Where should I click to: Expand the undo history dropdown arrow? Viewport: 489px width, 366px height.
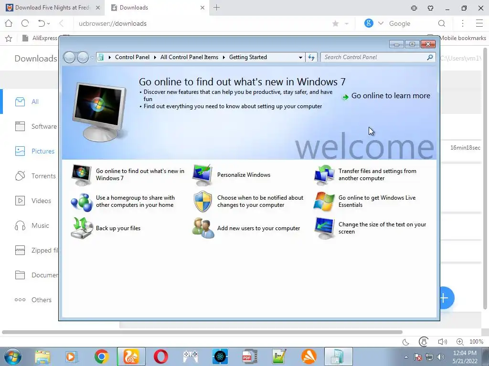pyautogui.click(x=48, y=24)
